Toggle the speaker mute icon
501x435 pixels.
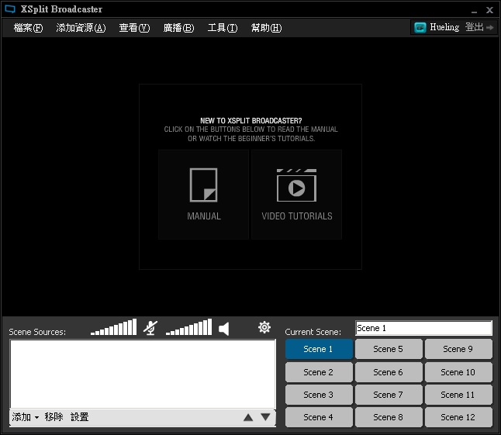tap(223, 329)
